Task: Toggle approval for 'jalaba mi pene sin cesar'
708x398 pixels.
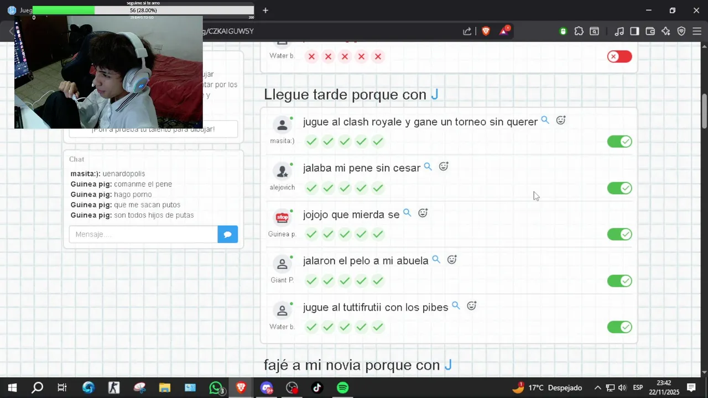Action: pos(619,188)
